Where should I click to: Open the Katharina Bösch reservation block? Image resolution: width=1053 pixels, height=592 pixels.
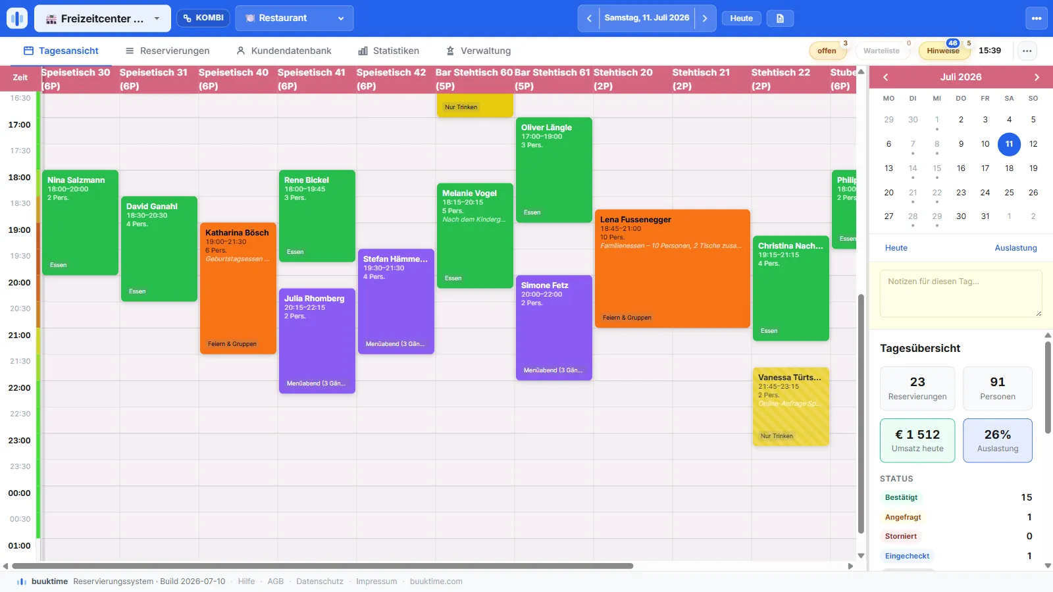(238, 288)
